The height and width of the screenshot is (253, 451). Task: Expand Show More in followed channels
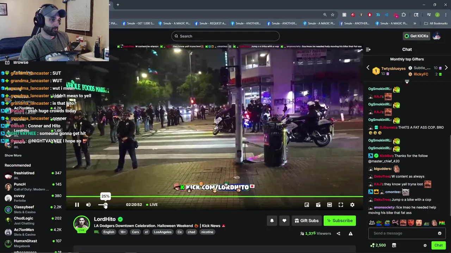click(13, 155)
